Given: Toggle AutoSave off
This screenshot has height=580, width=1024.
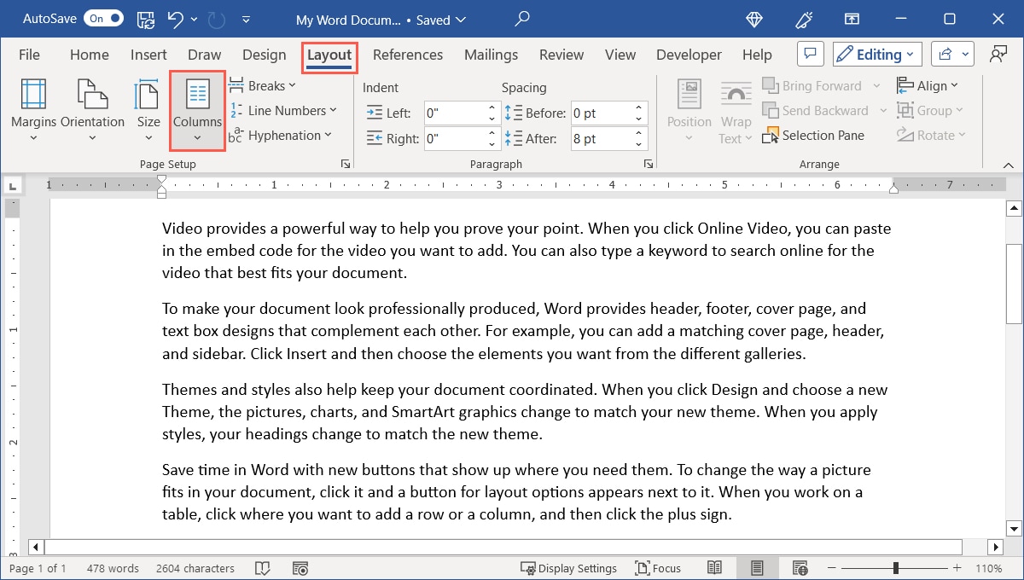Looking at the screenshot, I should click(103, 18).
